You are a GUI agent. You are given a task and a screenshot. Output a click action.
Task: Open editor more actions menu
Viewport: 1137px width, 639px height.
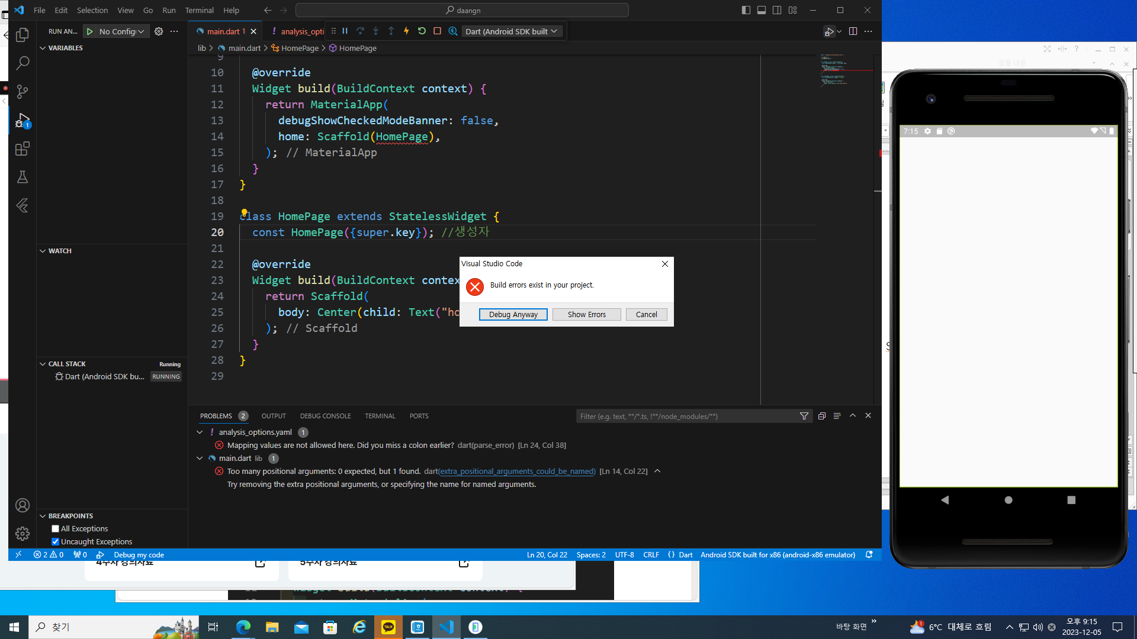tap(868, 31)
